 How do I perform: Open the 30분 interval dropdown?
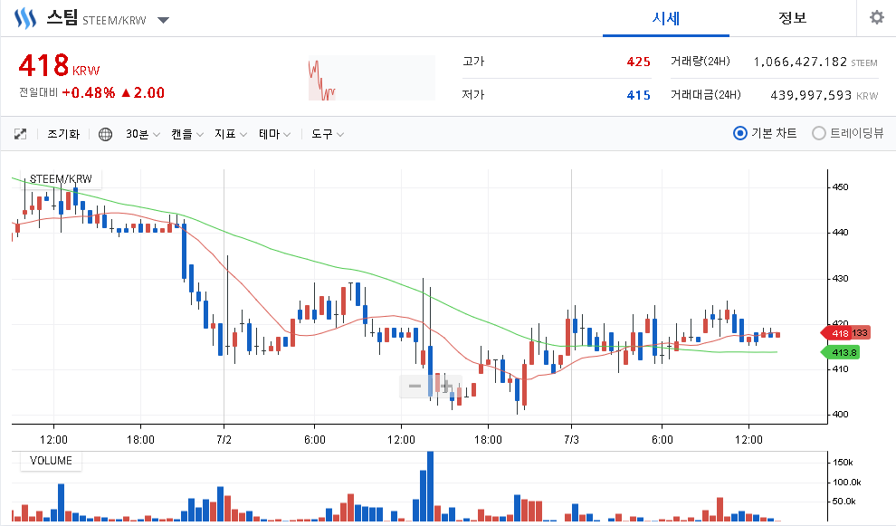tap(142, 134)
